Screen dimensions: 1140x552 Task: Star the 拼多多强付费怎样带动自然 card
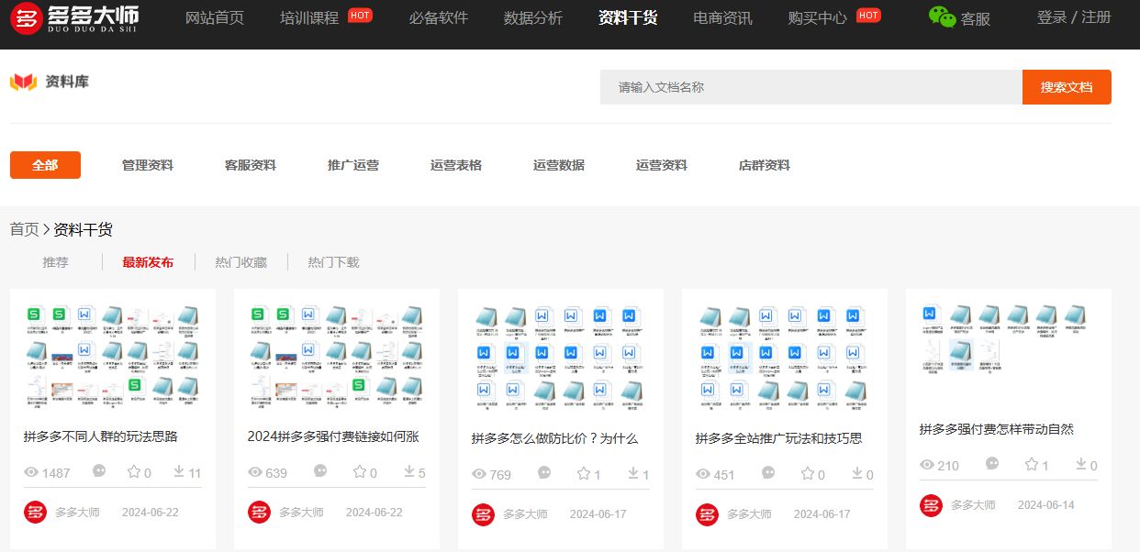[1032, 465]
